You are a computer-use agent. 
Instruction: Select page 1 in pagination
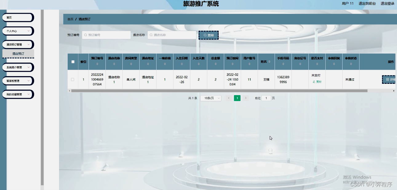(237, 98)
